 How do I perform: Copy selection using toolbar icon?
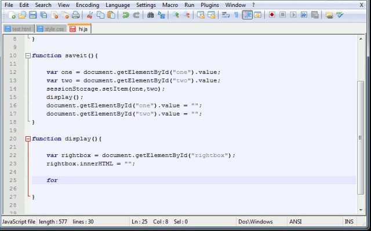pyautogui.click(x=100, y=15)
